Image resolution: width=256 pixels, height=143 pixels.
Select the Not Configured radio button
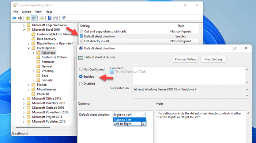coord(81,69)
